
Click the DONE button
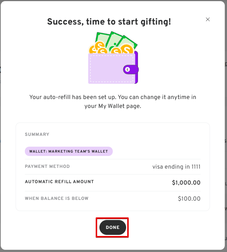click(113, 227)
